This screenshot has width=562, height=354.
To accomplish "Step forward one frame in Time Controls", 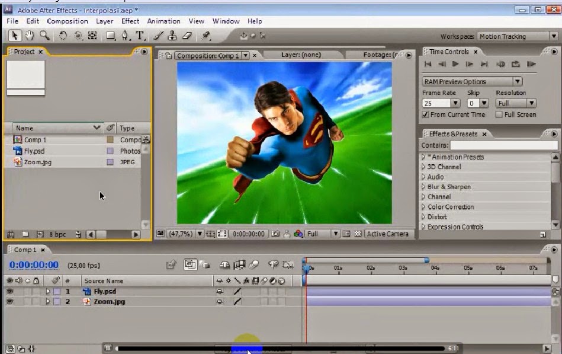I will tap(469, 64).
